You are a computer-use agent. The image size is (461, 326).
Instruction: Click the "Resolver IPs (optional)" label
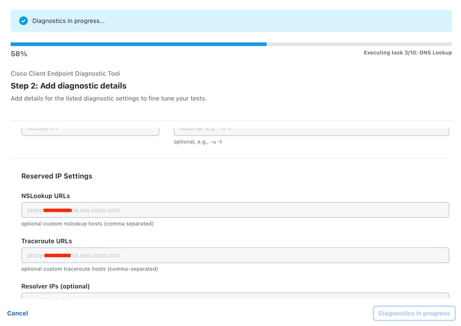(x=56, y=286)
